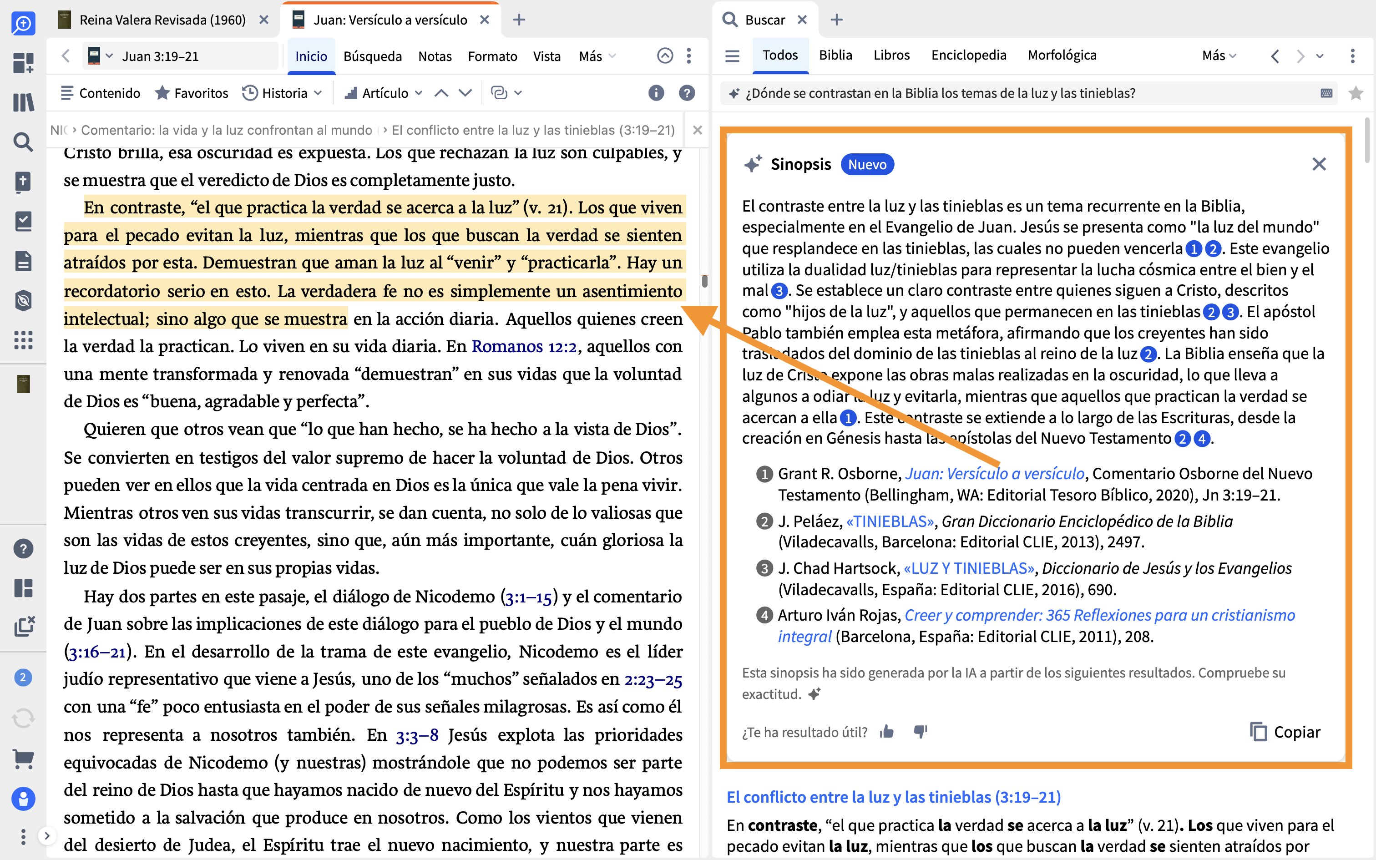
Task: Select the Vista ribbon tab
Action: pos(547,56)
